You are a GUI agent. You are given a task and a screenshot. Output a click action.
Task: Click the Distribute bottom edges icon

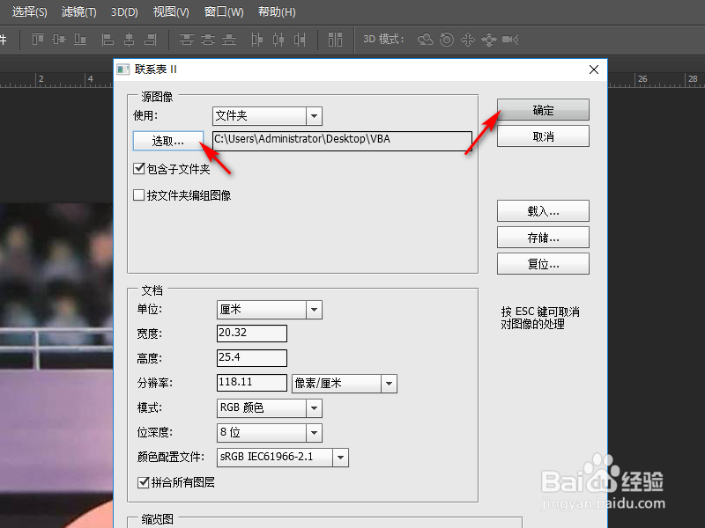click(x=229, y=40)
